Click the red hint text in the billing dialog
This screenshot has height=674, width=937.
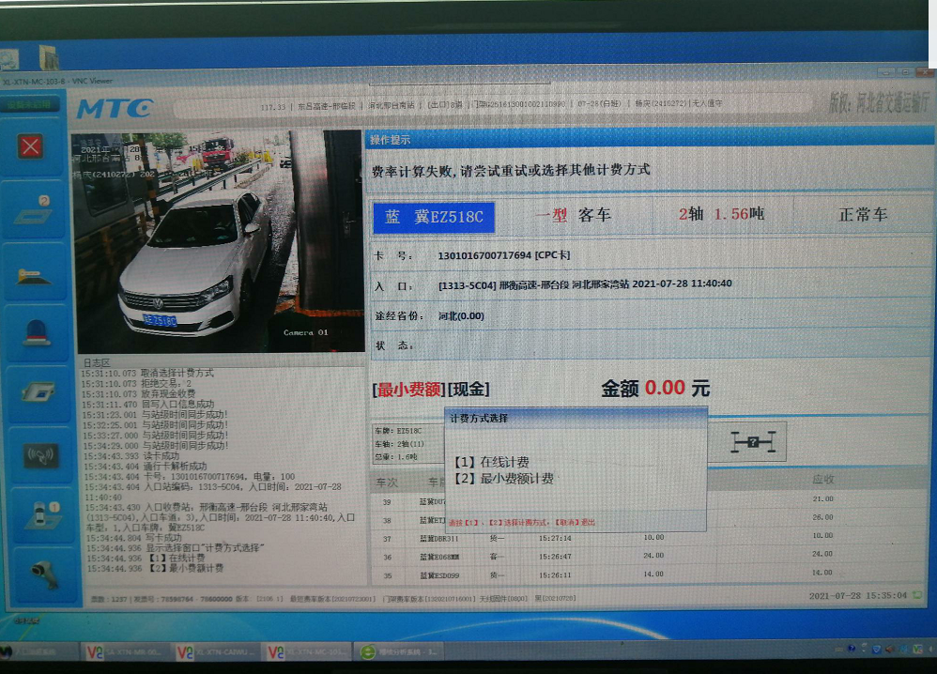click(522, 523)
